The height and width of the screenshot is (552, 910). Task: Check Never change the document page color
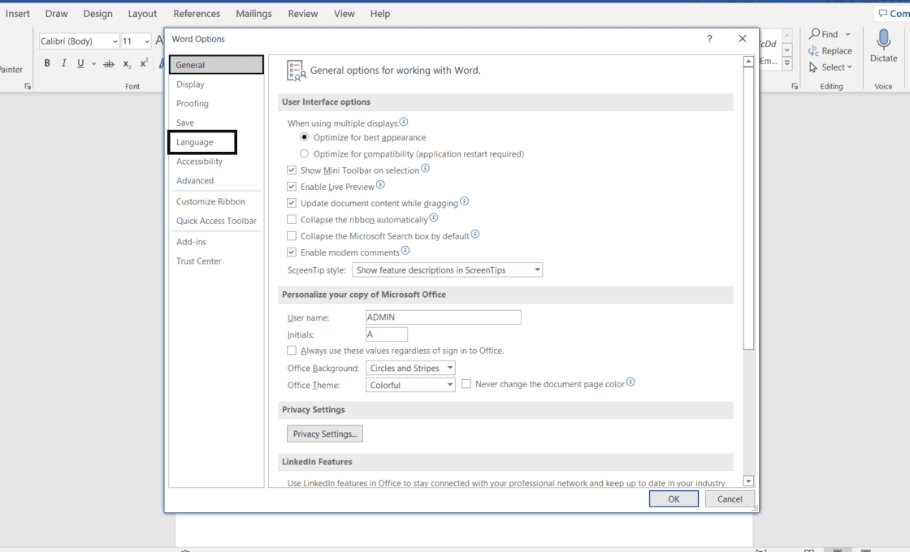466,384
